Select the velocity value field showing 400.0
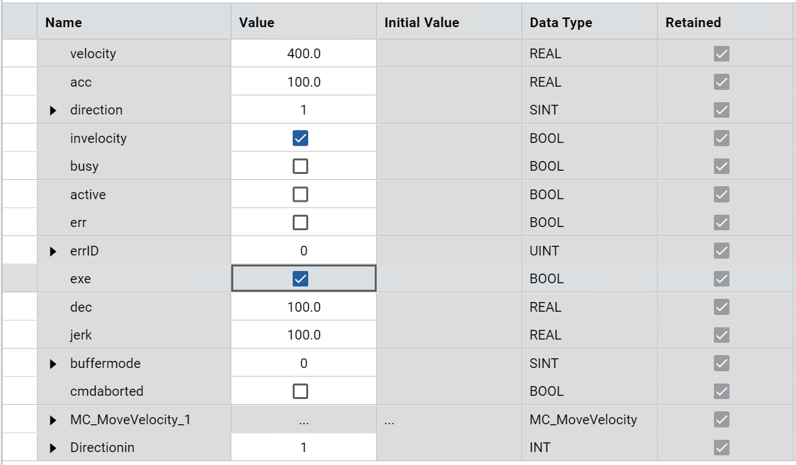The width and height of the screenshot is (796, 465). 304,54
